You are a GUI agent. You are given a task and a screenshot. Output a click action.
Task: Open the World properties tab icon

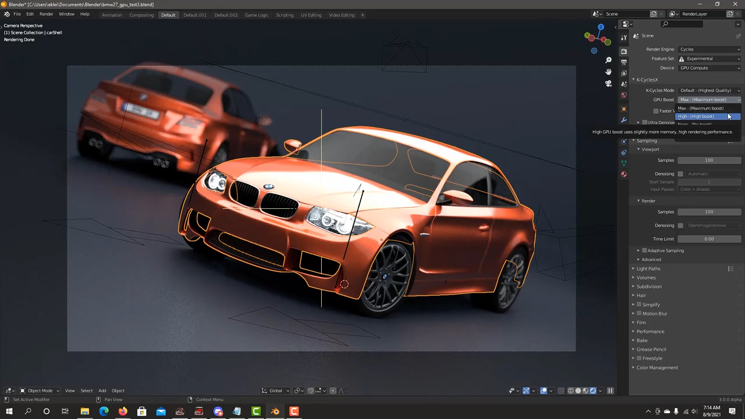[624, 95]
